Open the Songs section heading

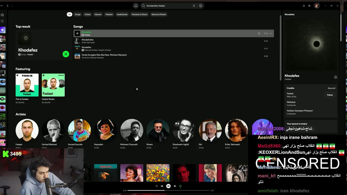[x=78, y=27]
